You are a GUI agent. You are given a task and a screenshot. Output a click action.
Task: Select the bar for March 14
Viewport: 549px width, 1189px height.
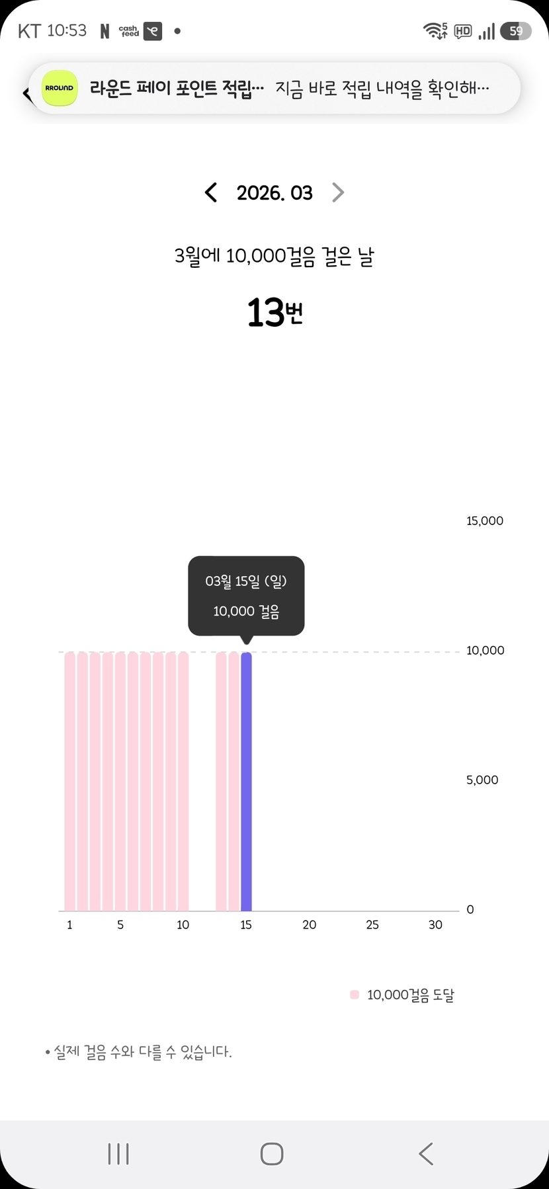point(233,780)
